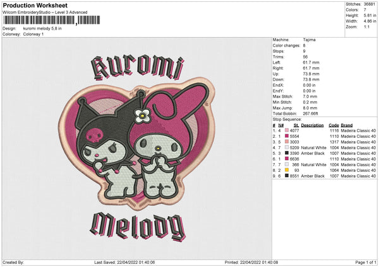Click the 'EndX:' label
Viewport: 379px width, 267px height.
[278, 85]
